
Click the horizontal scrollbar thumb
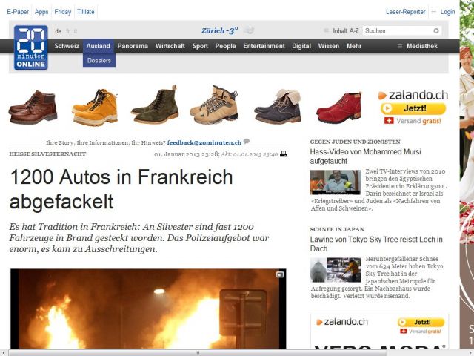point(198,353)
